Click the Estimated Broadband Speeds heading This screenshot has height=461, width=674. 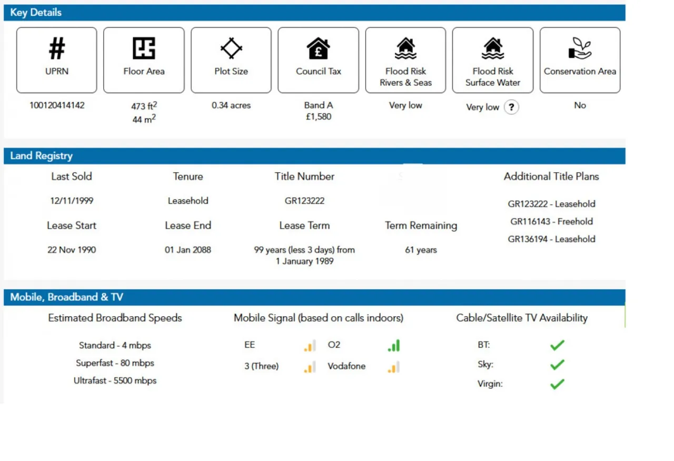(x=115, y=318)
